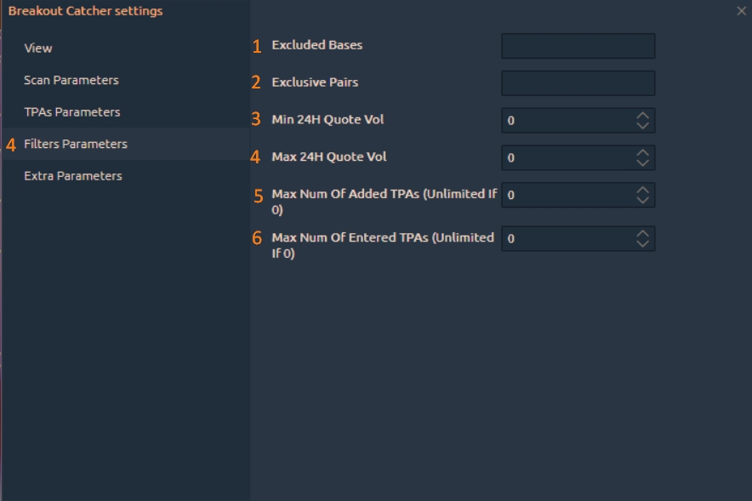The image size is (752, 501).
Task: Select Filters Parameters in the sidebar
Action: click(76, 145)
